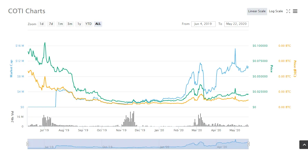Click the Aug '19 x-axis label
308x150 pixels.
point(64,130)
